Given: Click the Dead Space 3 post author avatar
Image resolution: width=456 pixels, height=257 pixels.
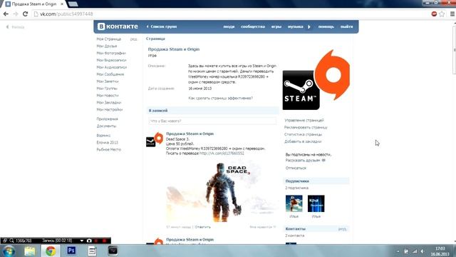Looking at the screenshot, I should (x=155, y=140).
